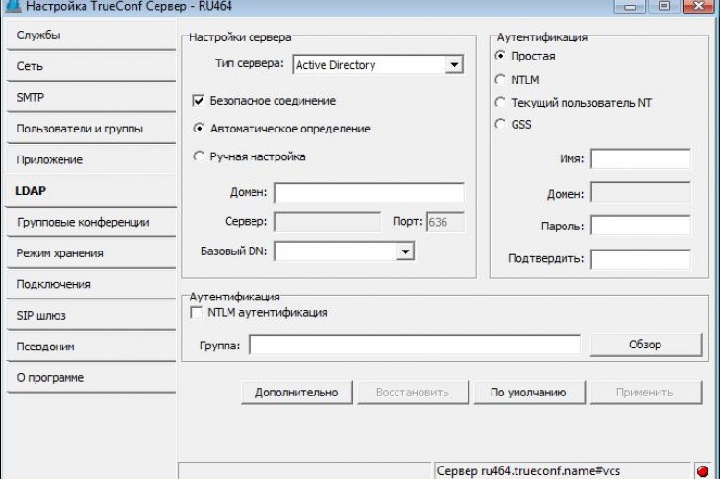Click into the Домен server field
720x479 pixels.
(x=369, y=193)
